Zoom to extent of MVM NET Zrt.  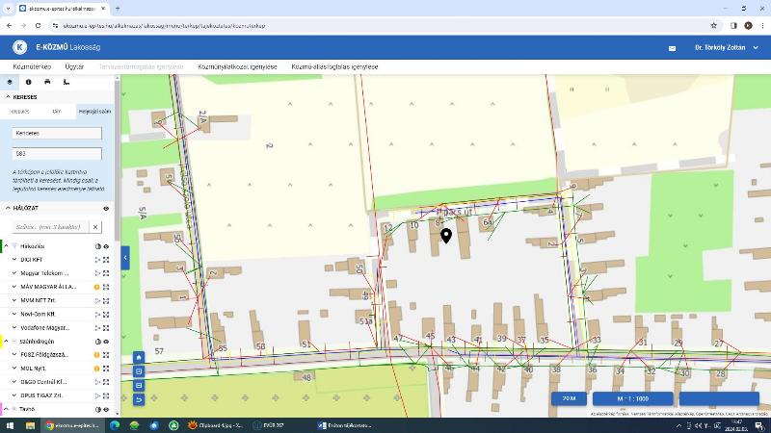[106, 300]
